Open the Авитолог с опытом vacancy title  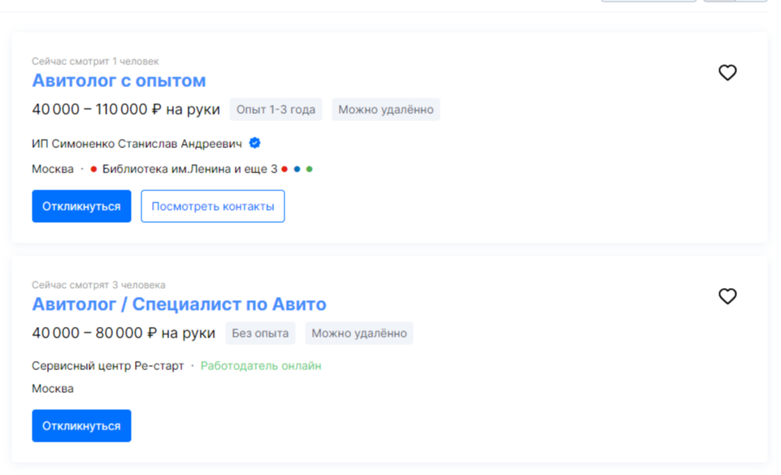tap(119, 81)
